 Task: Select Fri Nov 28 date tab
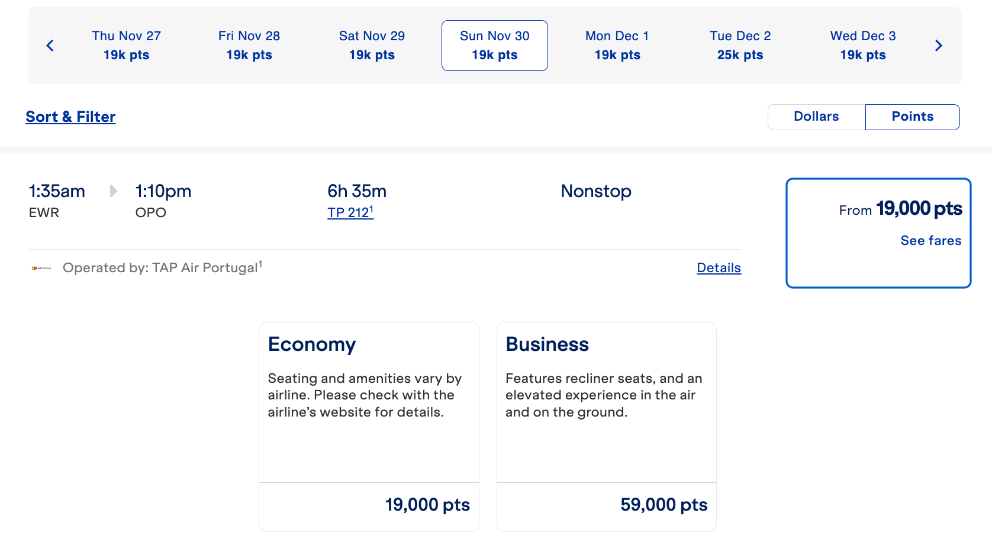[249, 46]
